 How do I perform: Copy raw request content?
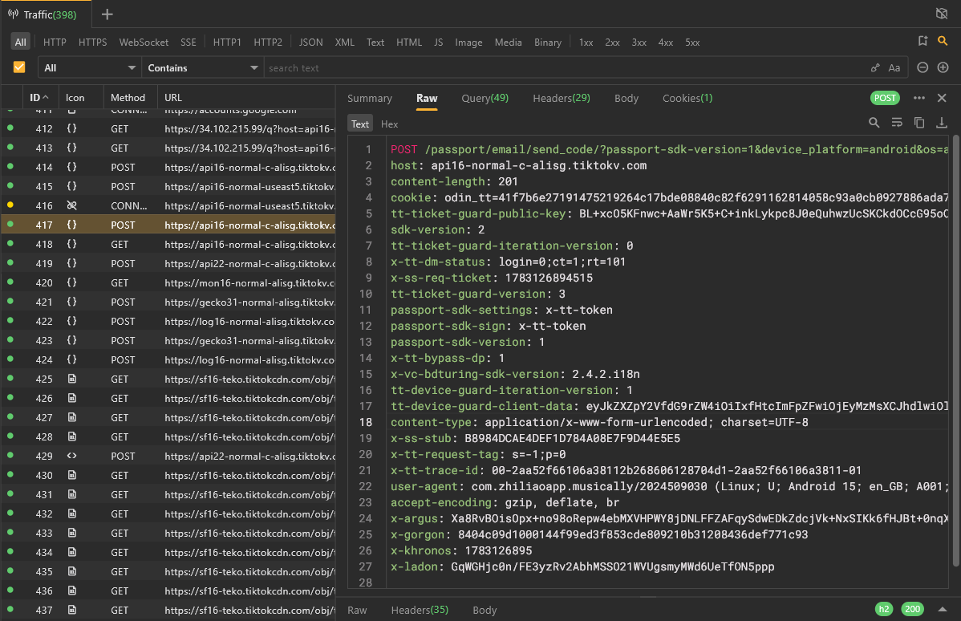[919, 124]
